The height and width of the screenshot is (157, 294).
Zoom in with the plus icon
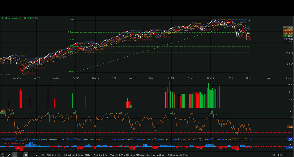[291, 155]
